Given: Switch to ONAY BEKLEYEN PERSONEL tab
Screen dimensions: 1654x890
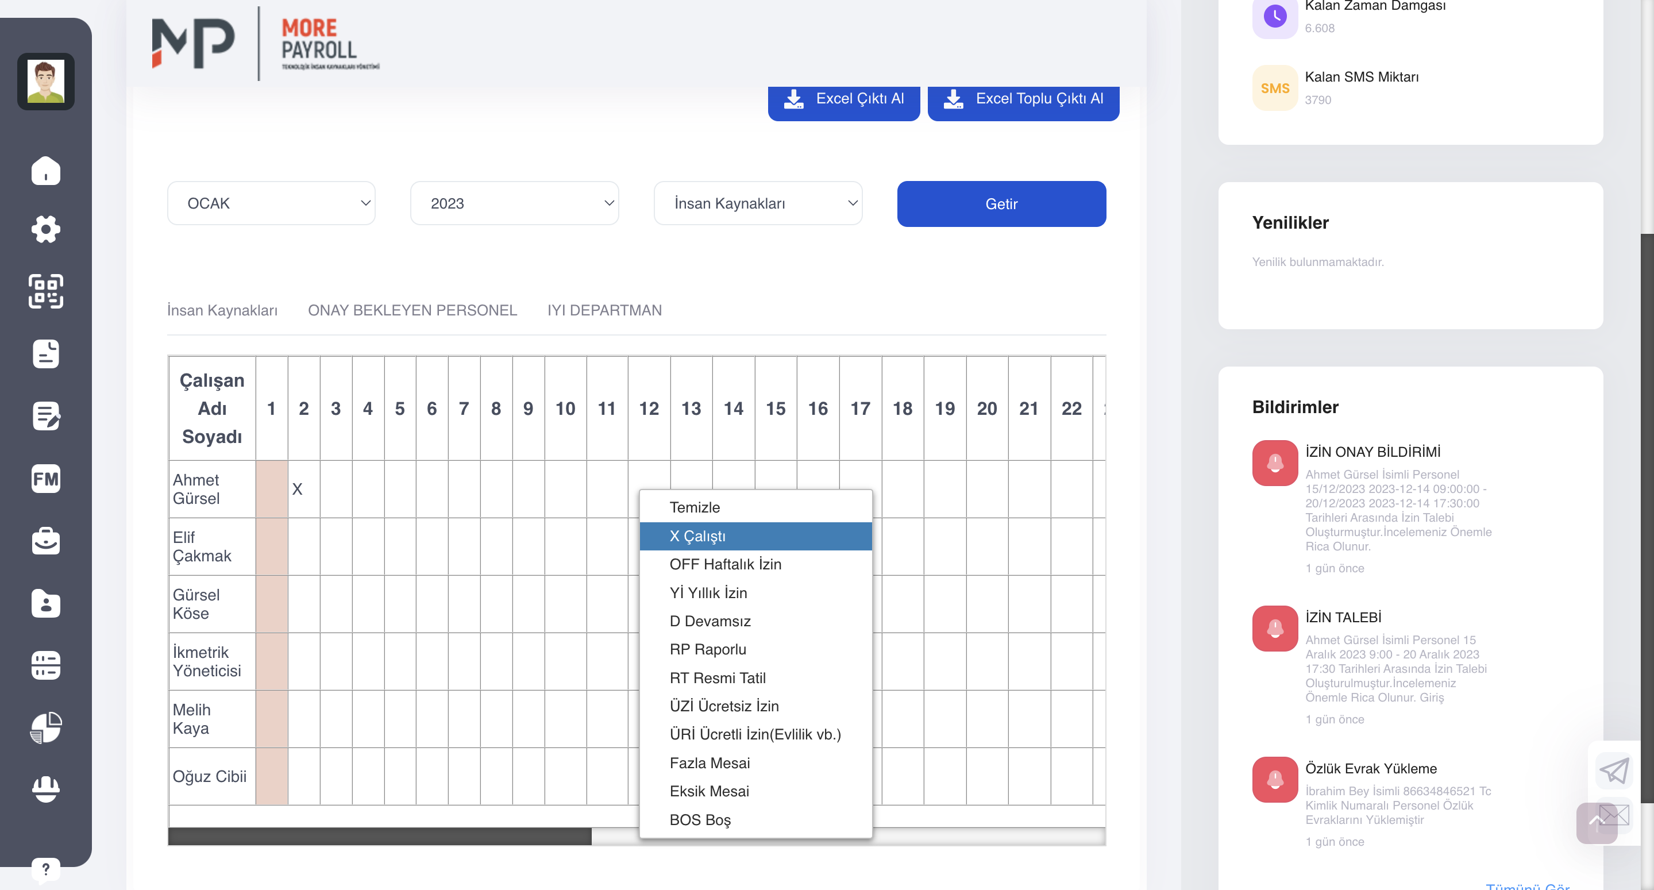Looking at the screenshot, I should pos(412,310).
